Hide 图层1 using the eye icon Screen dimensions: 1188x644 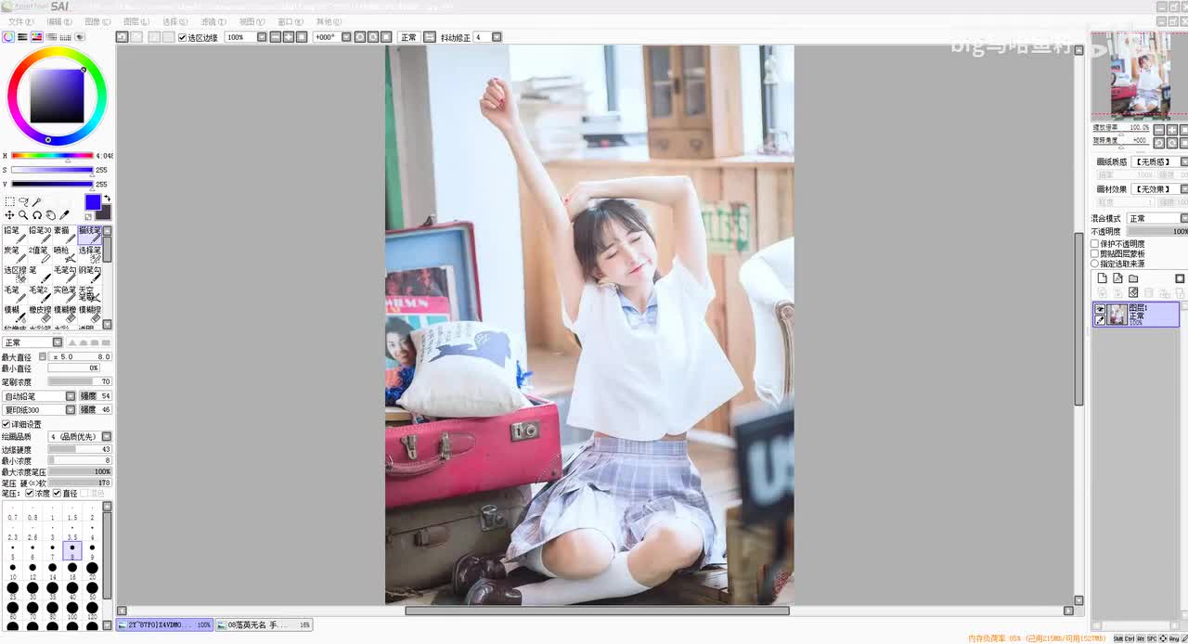pos(1100,309)
